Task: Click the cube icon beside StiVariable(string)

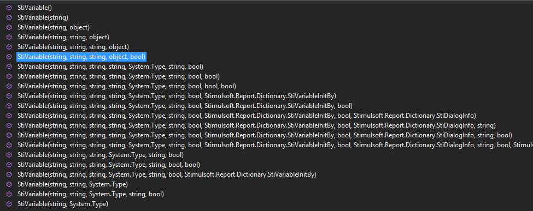Action: [9, 17]
